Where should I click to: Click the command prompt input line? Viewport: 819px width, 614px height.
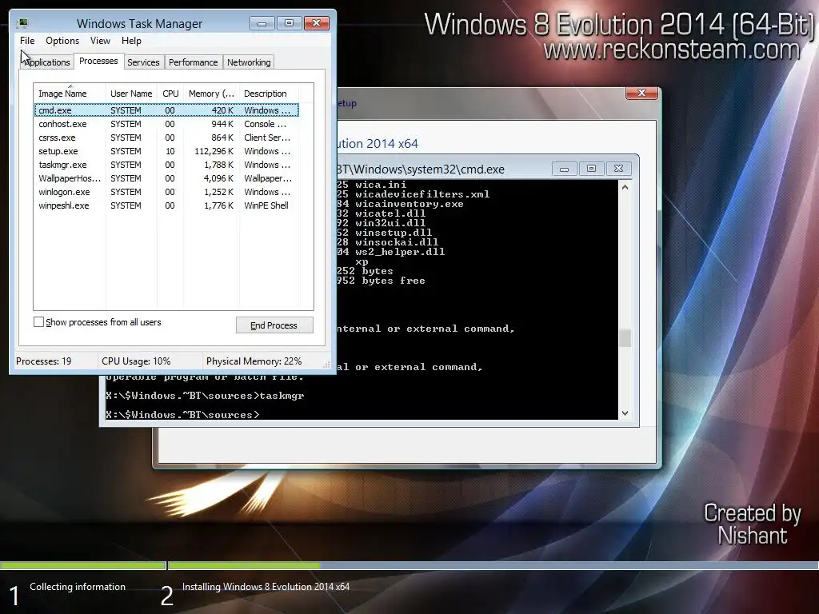[x=183, y=415]
